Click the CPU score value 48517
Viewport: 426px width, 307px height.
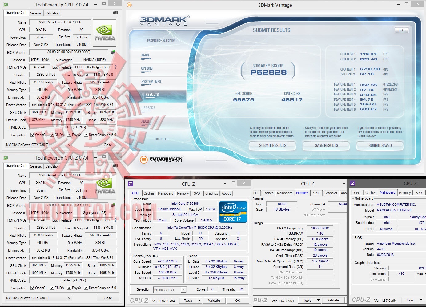pos(292,100)
